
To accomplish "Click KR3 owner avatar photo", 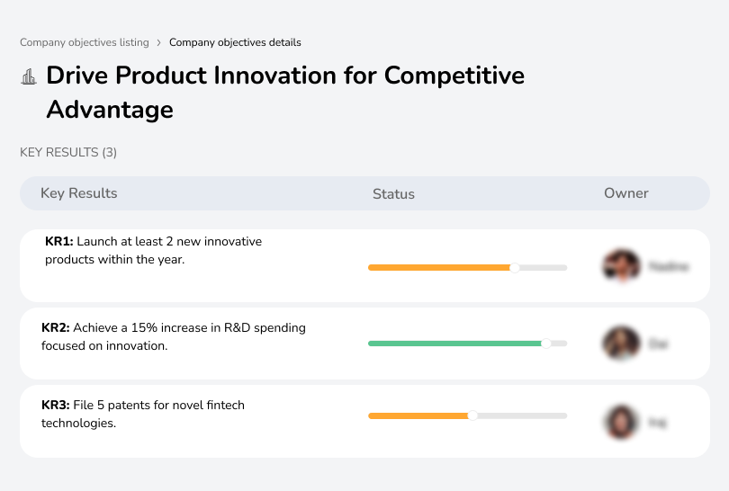I will pyautogui.click(x=619, y=421).
